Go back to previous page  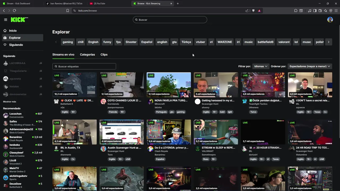coord(4,11)
